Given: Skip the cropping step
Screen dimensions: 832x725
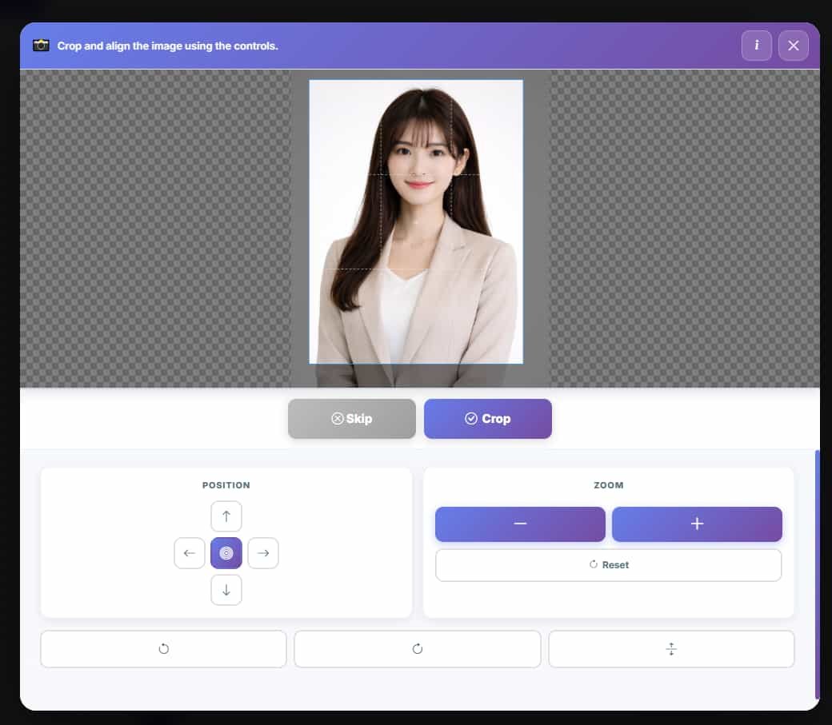Looking at the screenshot, I should (352, 418).
